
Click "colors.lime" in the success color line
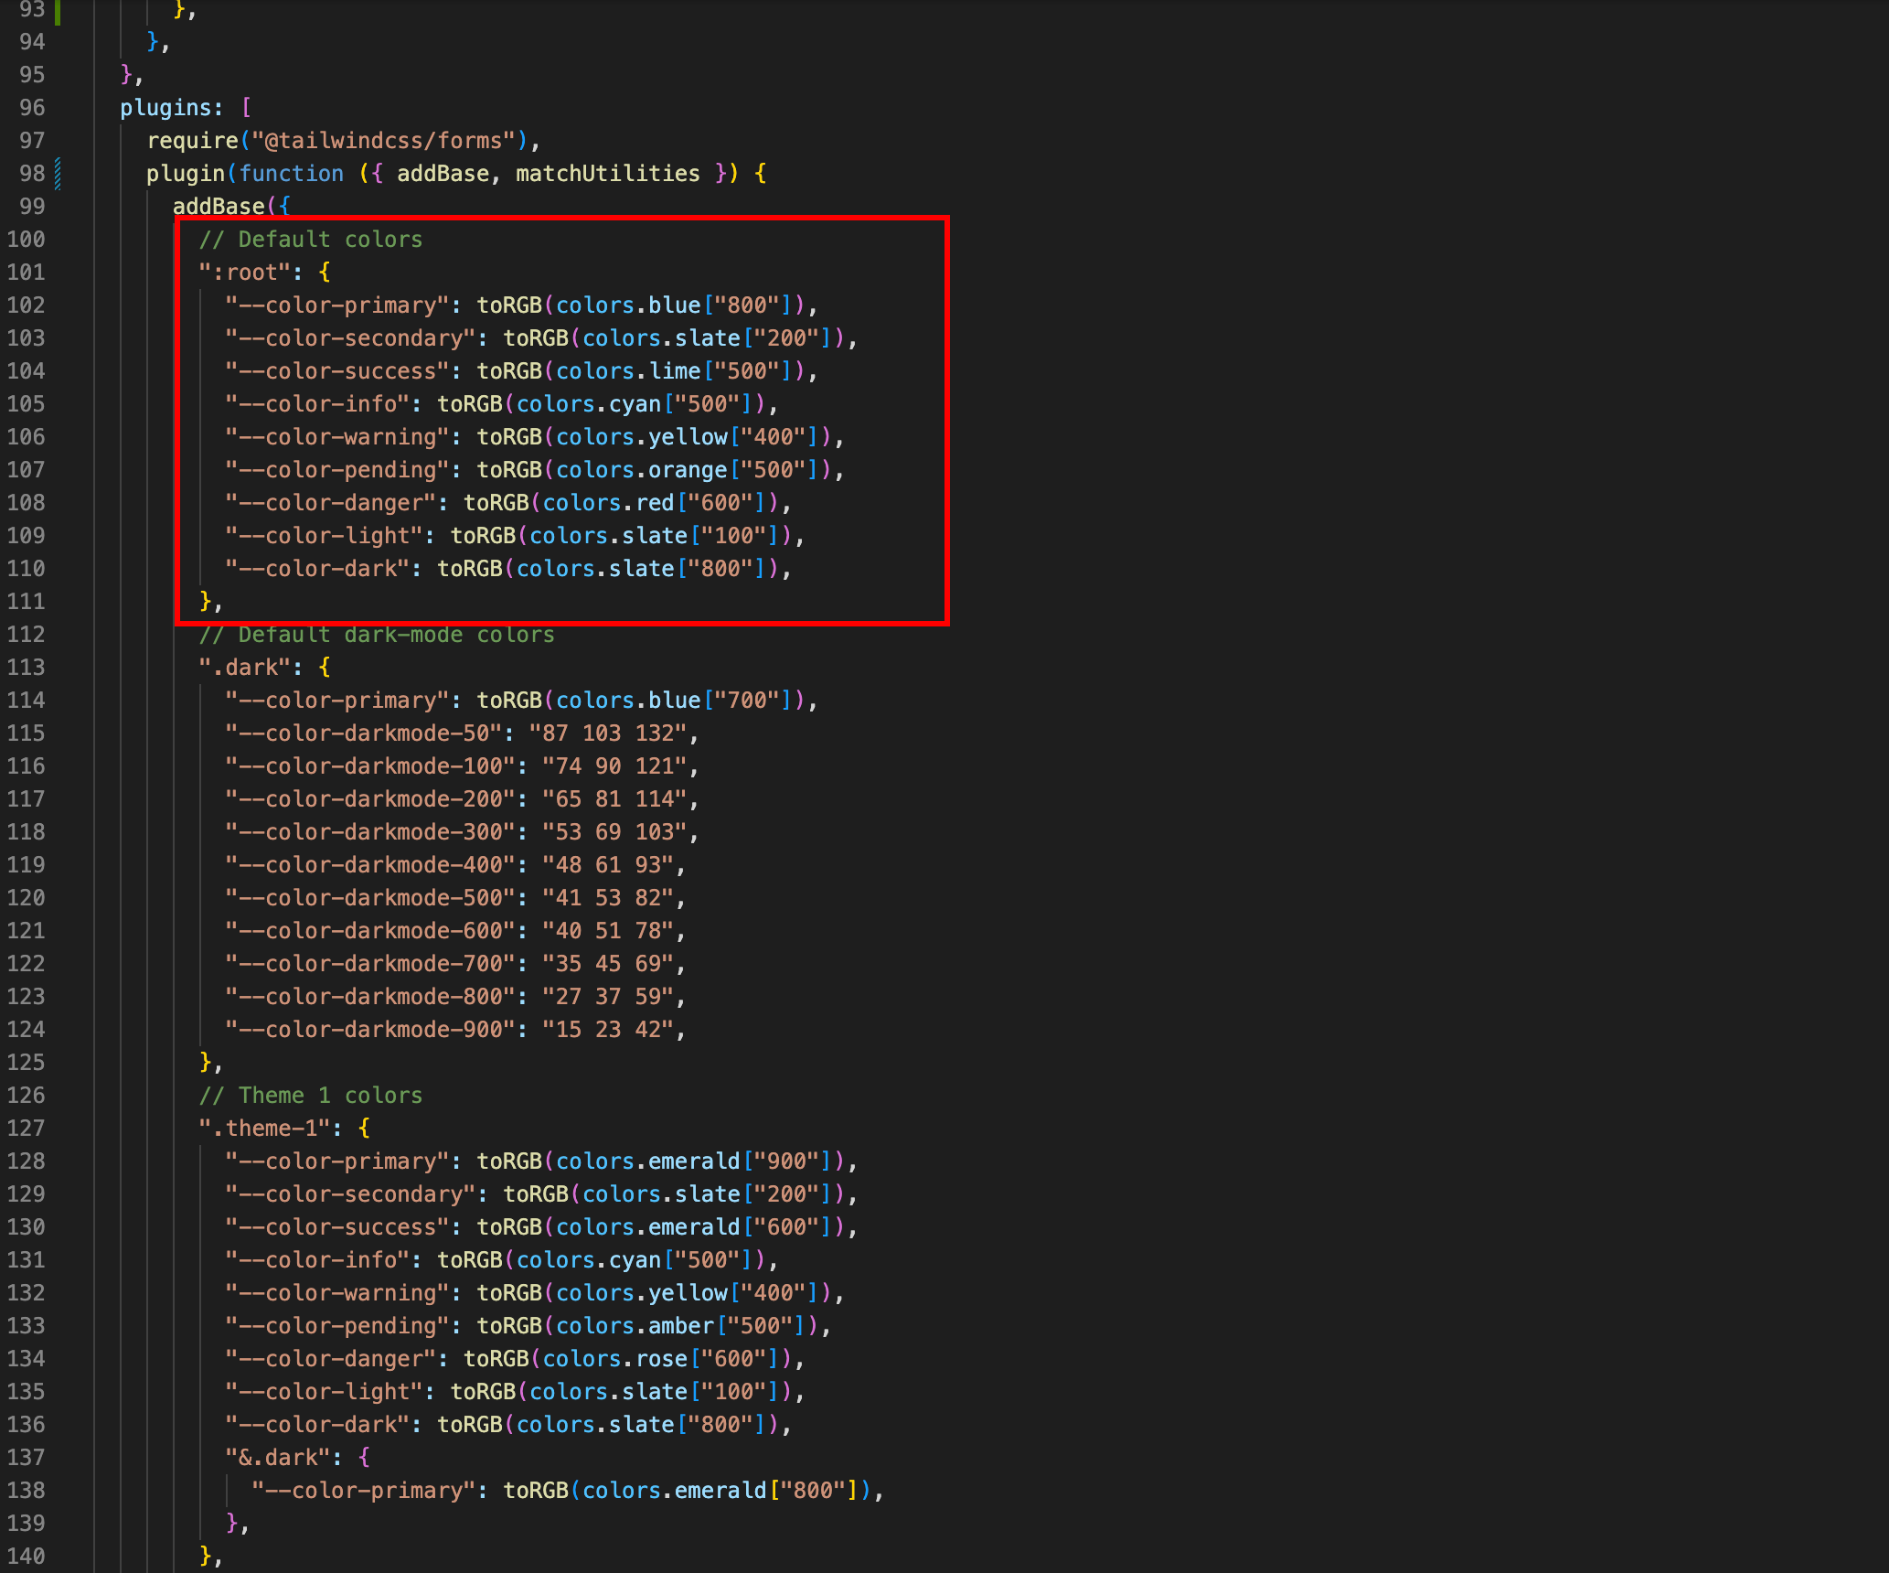tap(628, 371)
